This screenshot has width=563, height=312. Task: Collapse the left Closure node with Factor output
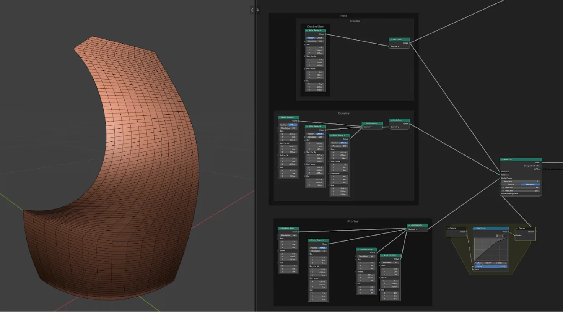448,228
